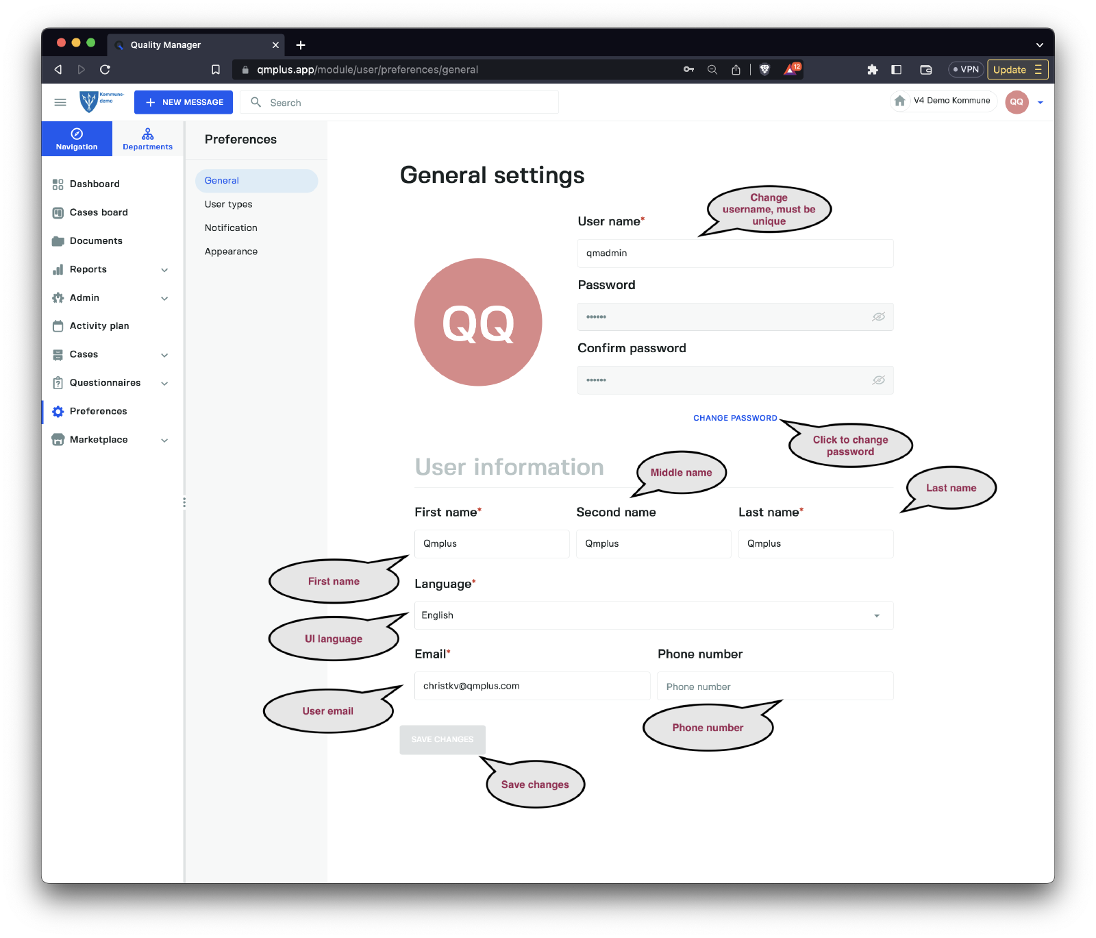Click the browser reload icon
1096x938 pixels.
[x=105, y=69]
